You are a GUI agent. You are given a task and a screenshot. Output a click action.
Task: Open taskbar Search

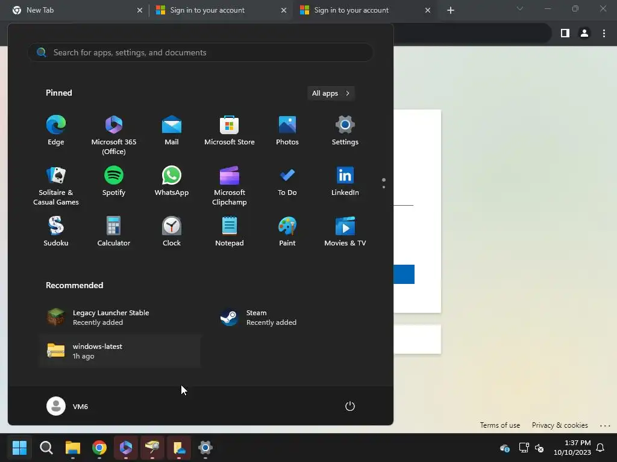(46, 448)
